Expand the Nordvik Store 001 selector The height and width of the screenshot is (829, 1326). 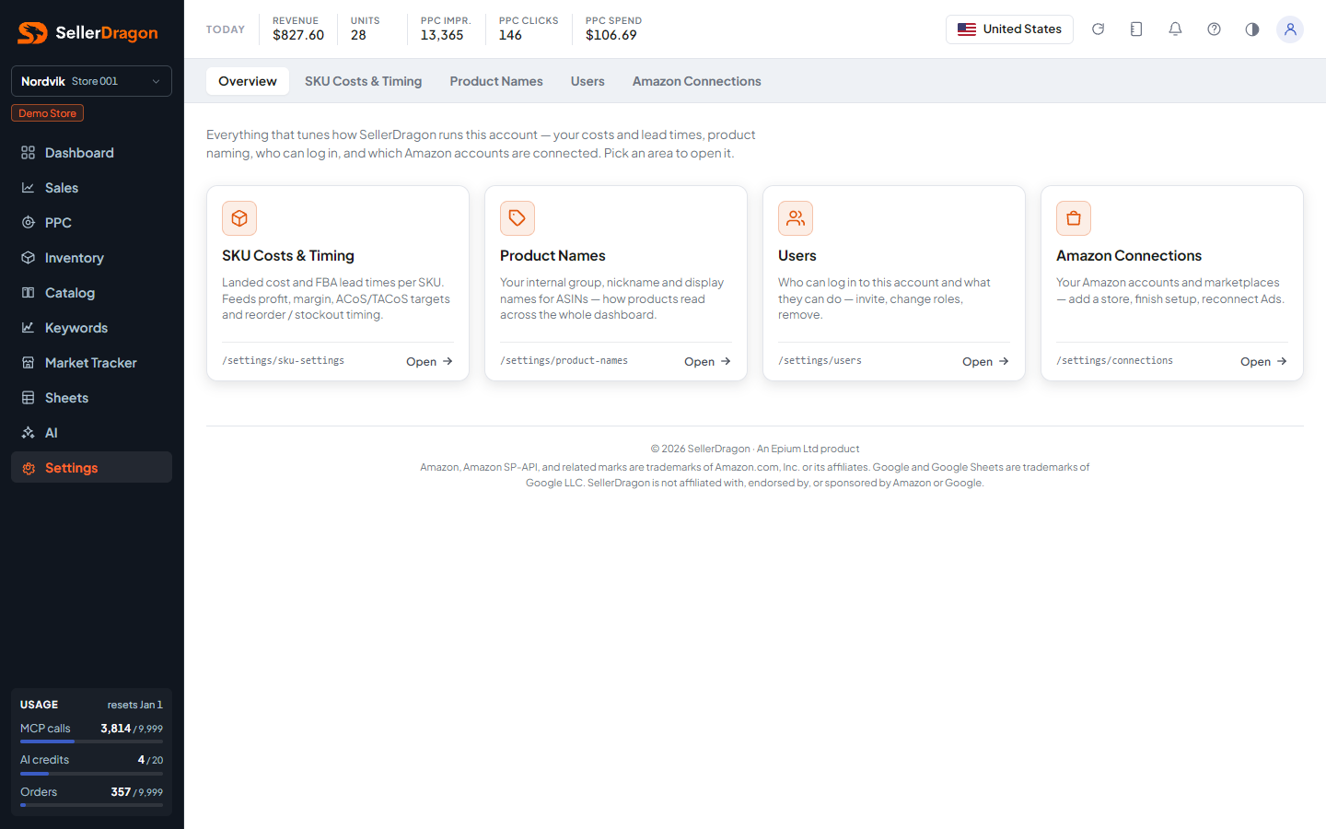point(91,81)
